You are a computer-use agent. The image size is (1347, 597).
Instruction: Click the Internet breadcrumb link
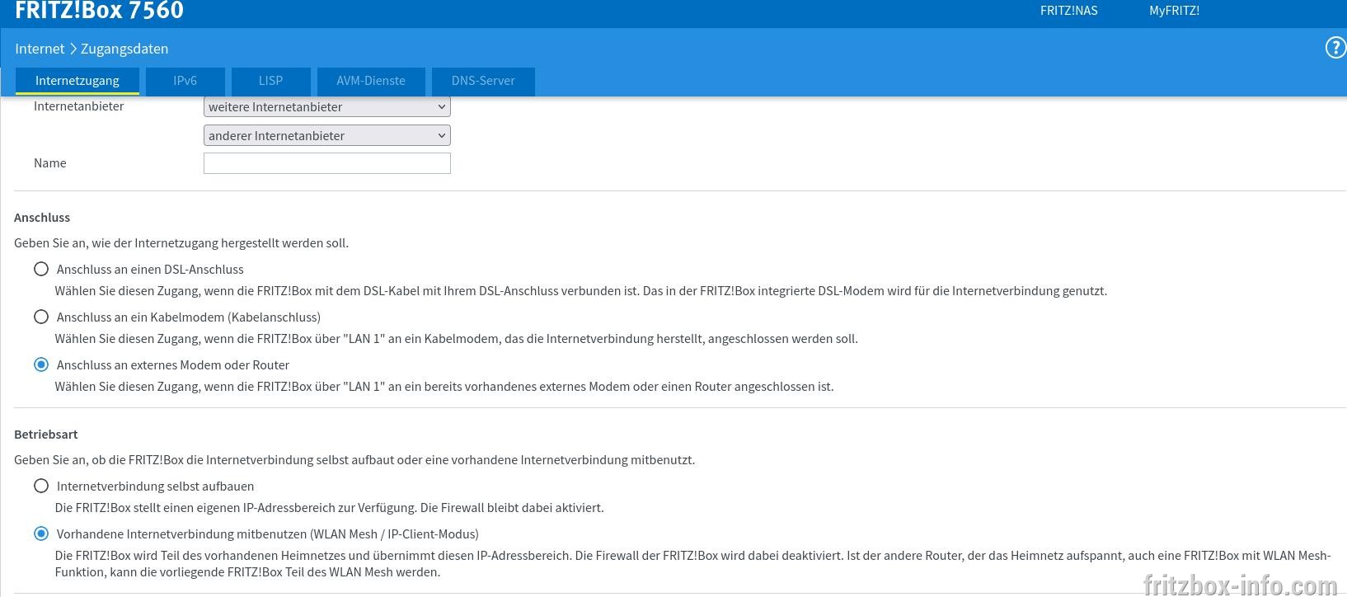coord(40,49)
